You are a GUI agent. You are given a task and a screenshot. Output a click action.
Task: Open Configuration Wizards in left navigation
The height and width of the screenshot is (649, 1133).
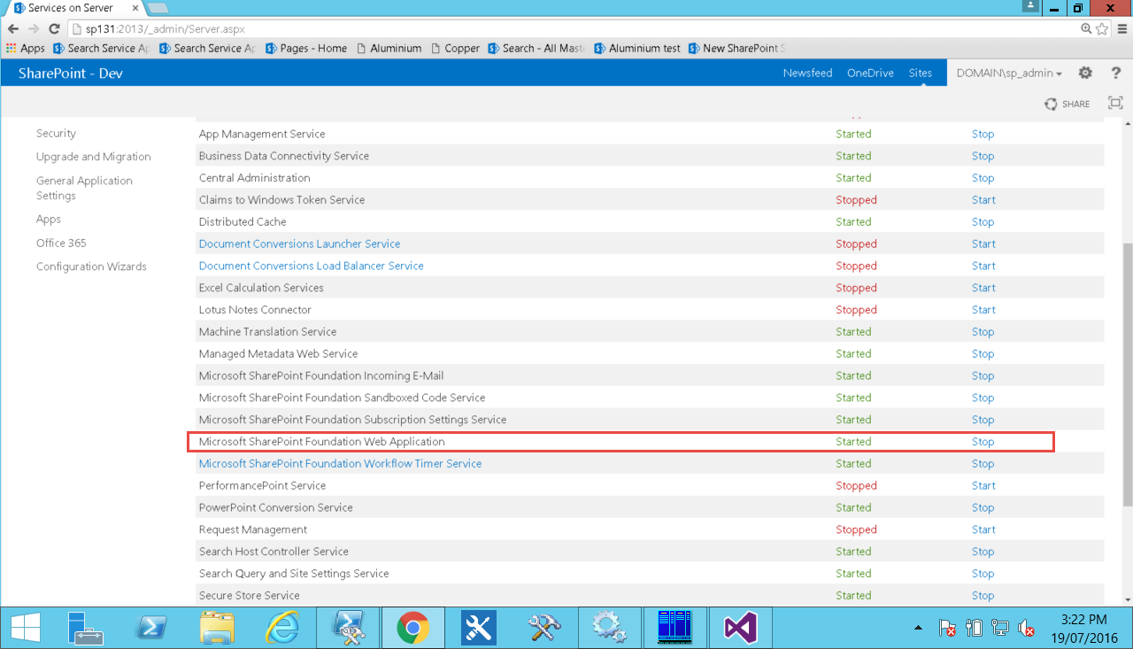tap(91, 267)
